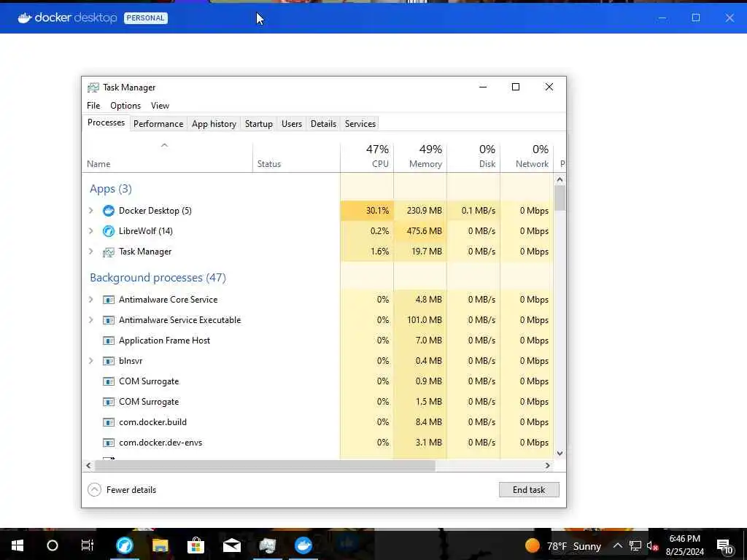
Task: Collapse view with Fewer details
Action: pos(122,489)
